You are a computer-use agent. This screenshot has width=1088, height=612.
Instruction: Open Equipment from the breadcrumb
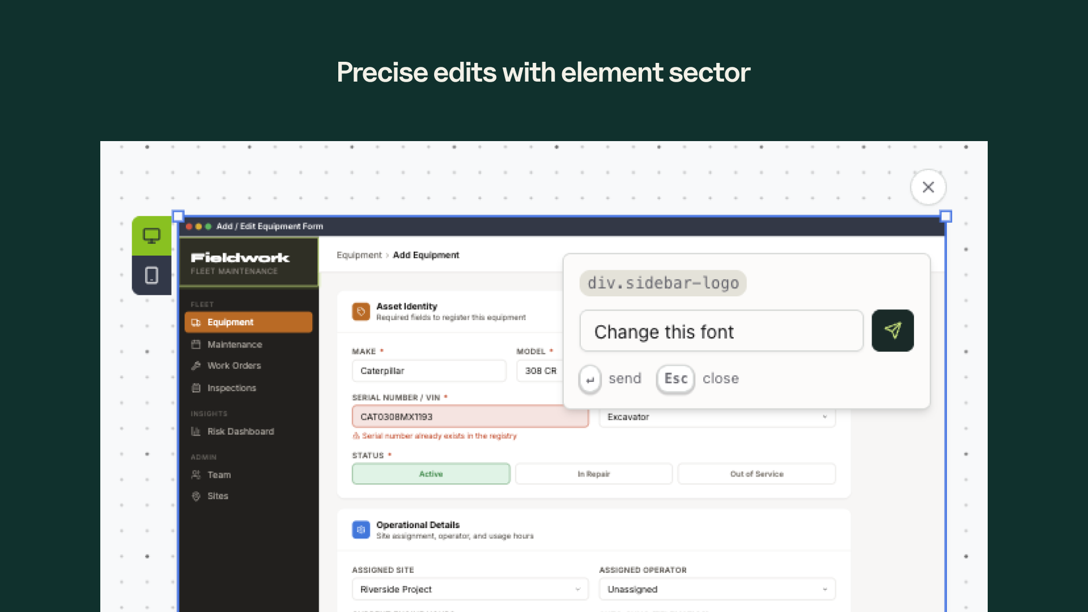point(359,255)
